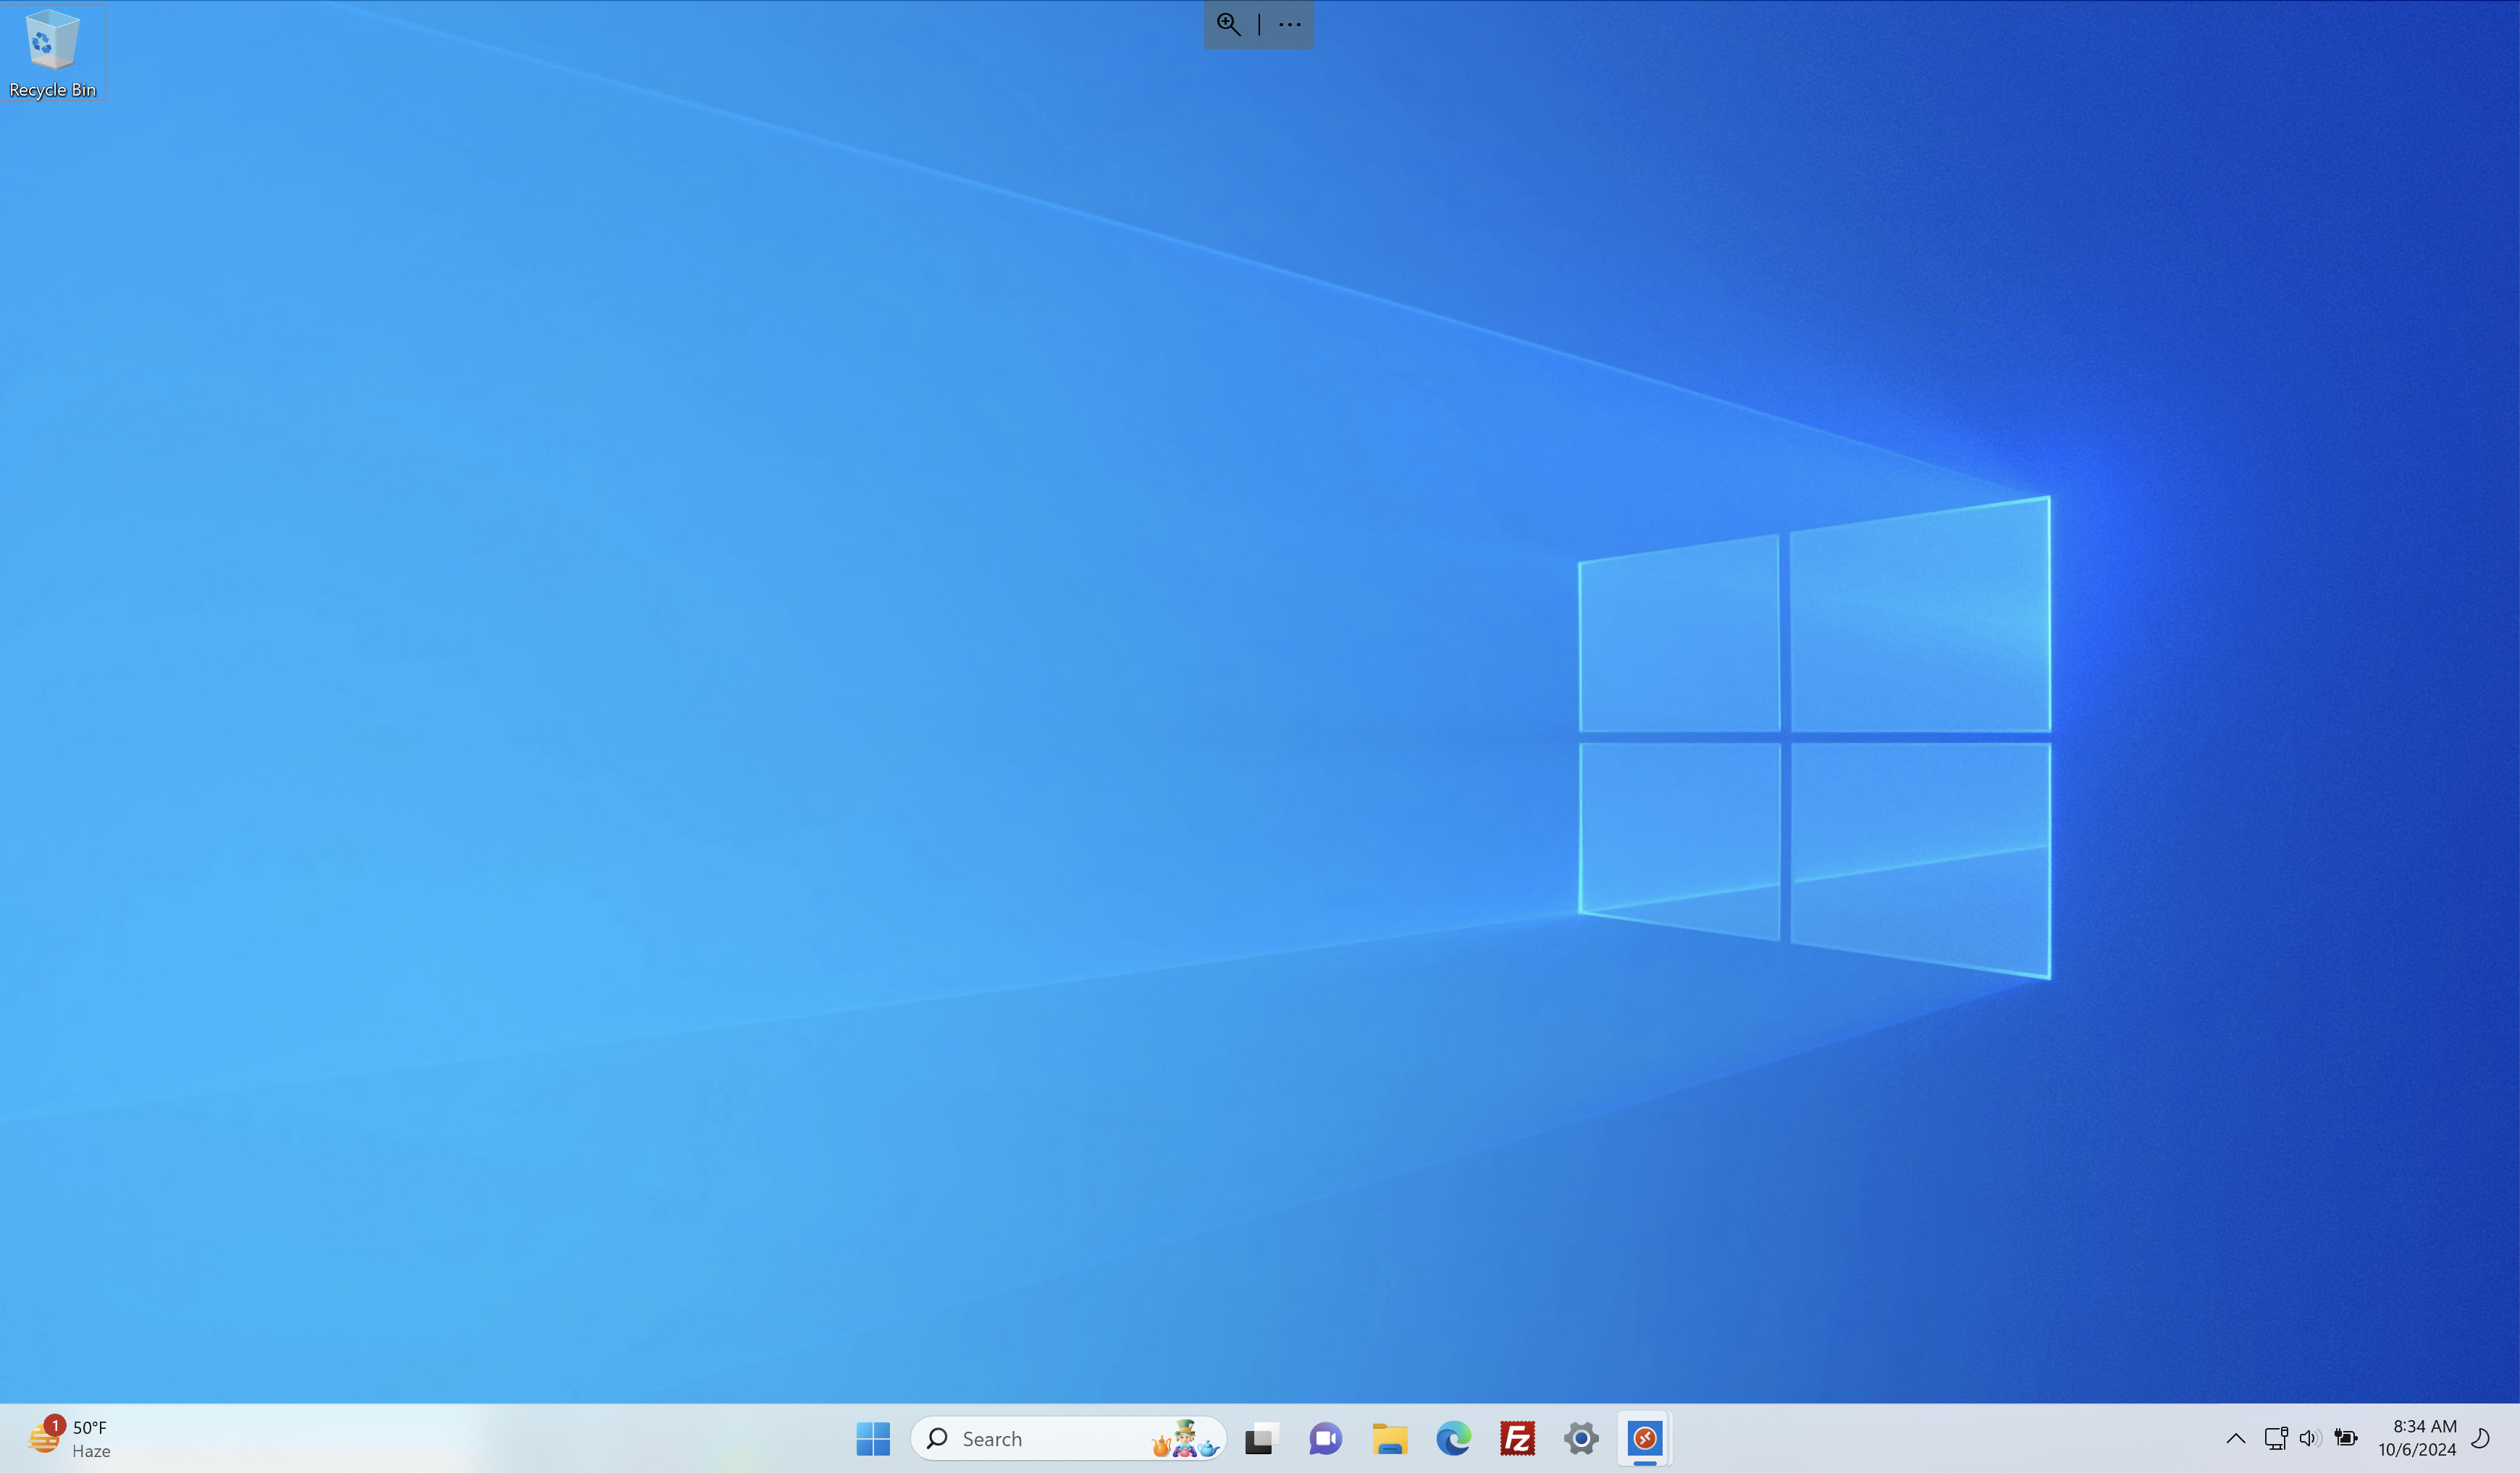Click the taskbar Search box
The height and width of the screenshot is (1473, 2520).
coord(1068,1439)
